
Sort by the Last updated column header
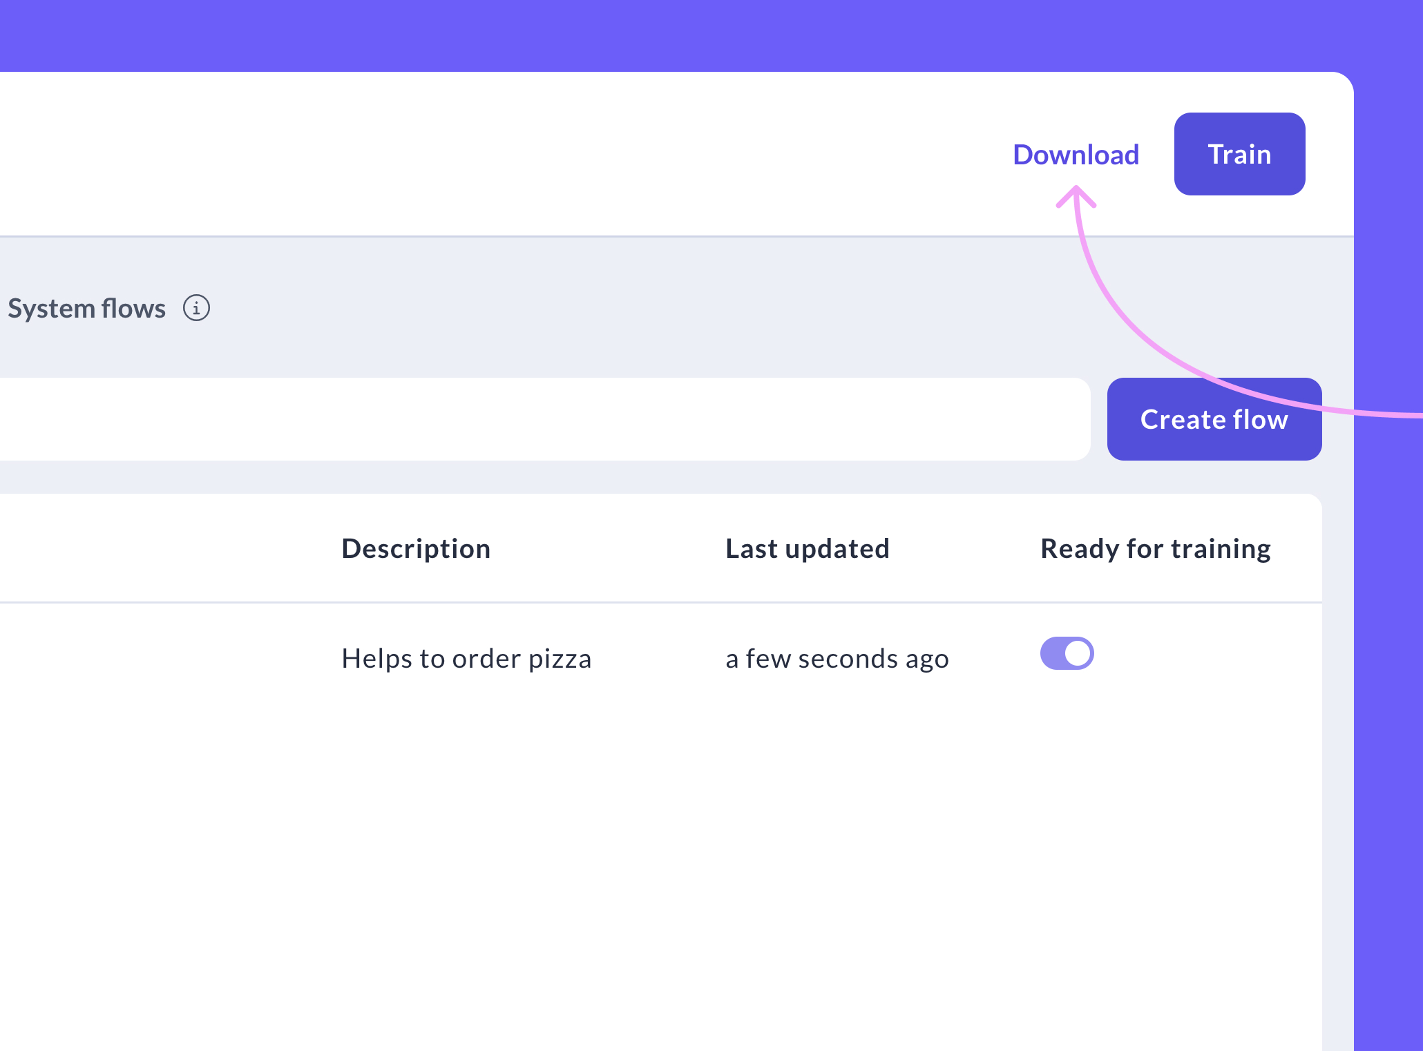click(807, 549)
